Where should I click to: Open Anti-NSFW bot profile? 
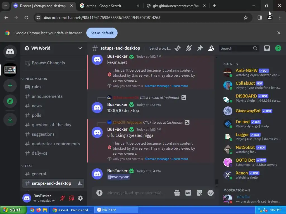pyautogui.click(x=252, y=72)
